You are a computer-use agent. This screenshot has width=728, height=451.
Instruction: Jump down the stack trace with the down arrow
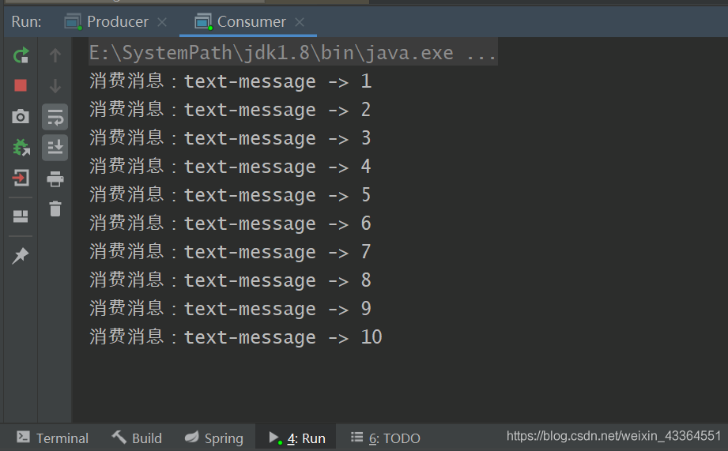[x=55, y=86]
